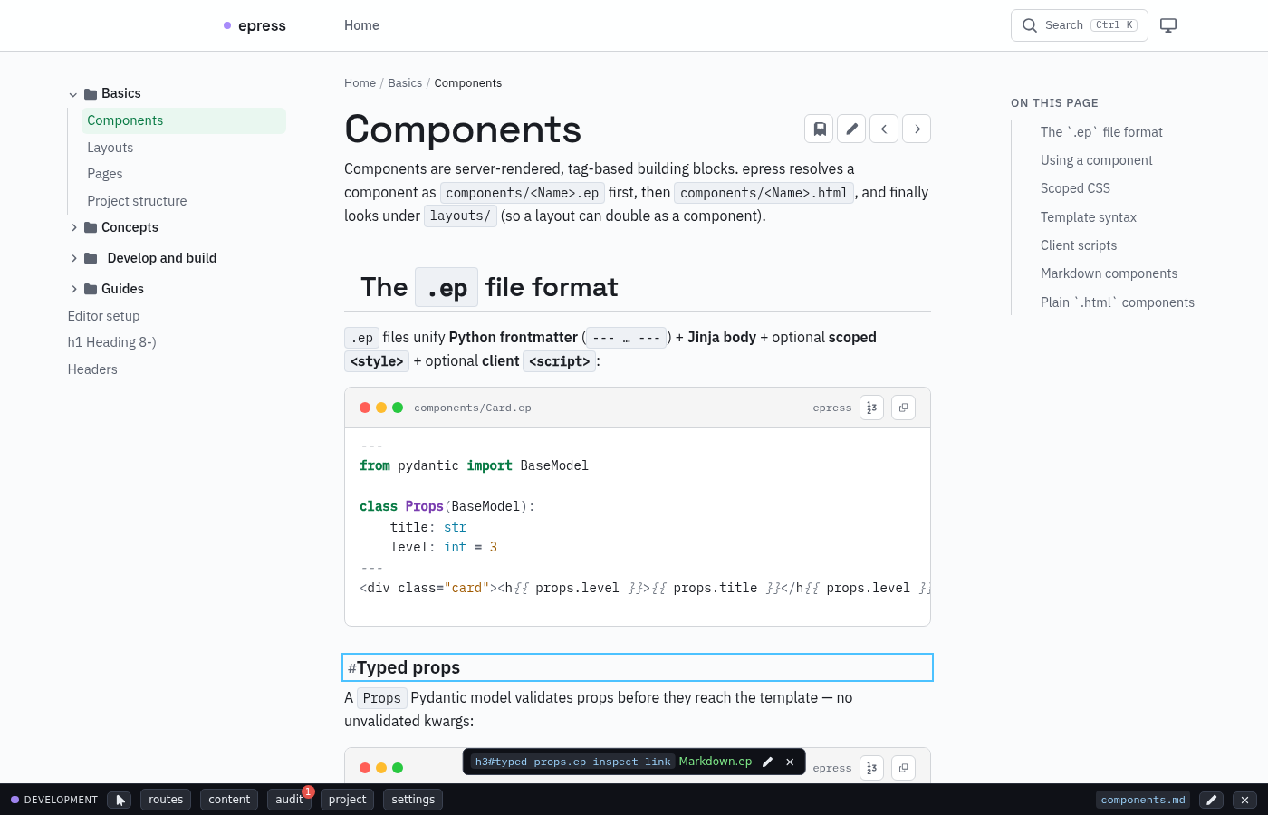Click the Concepts folder icon
The image size is (1268, 815).
(91, 227)
